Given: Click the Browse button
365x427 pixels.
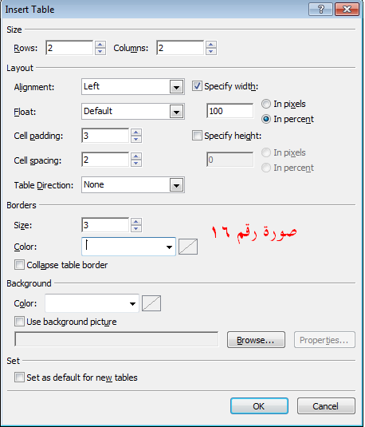Looking at the screenshot, I should tap(256, 340).
